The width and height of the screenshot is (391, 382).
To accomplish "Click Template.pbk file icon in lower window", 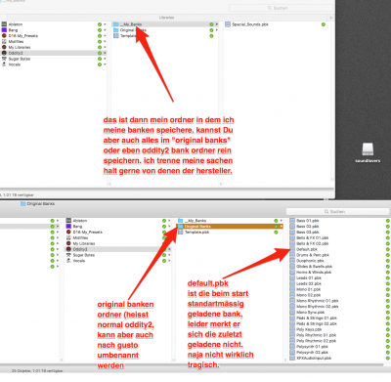I will coord(181,233).
